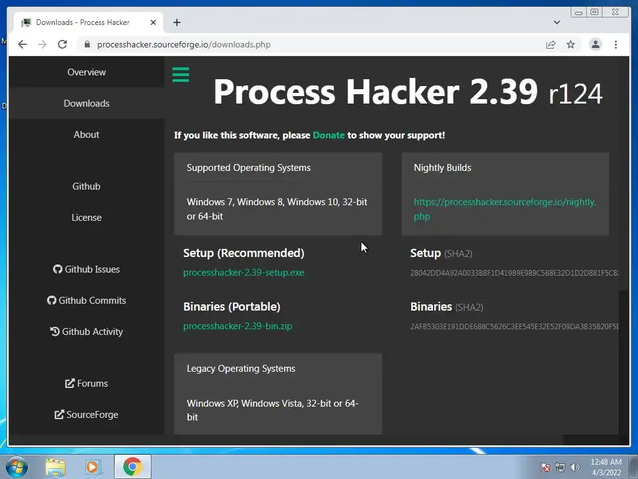The image size is (638, 479).
Task: Visit SourceForge external link in sidebar
Action: [x=86, y=415]
